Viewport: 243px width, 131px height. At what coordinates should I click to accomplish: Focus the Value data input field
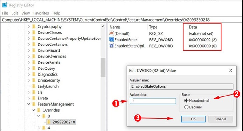(153, 101)
